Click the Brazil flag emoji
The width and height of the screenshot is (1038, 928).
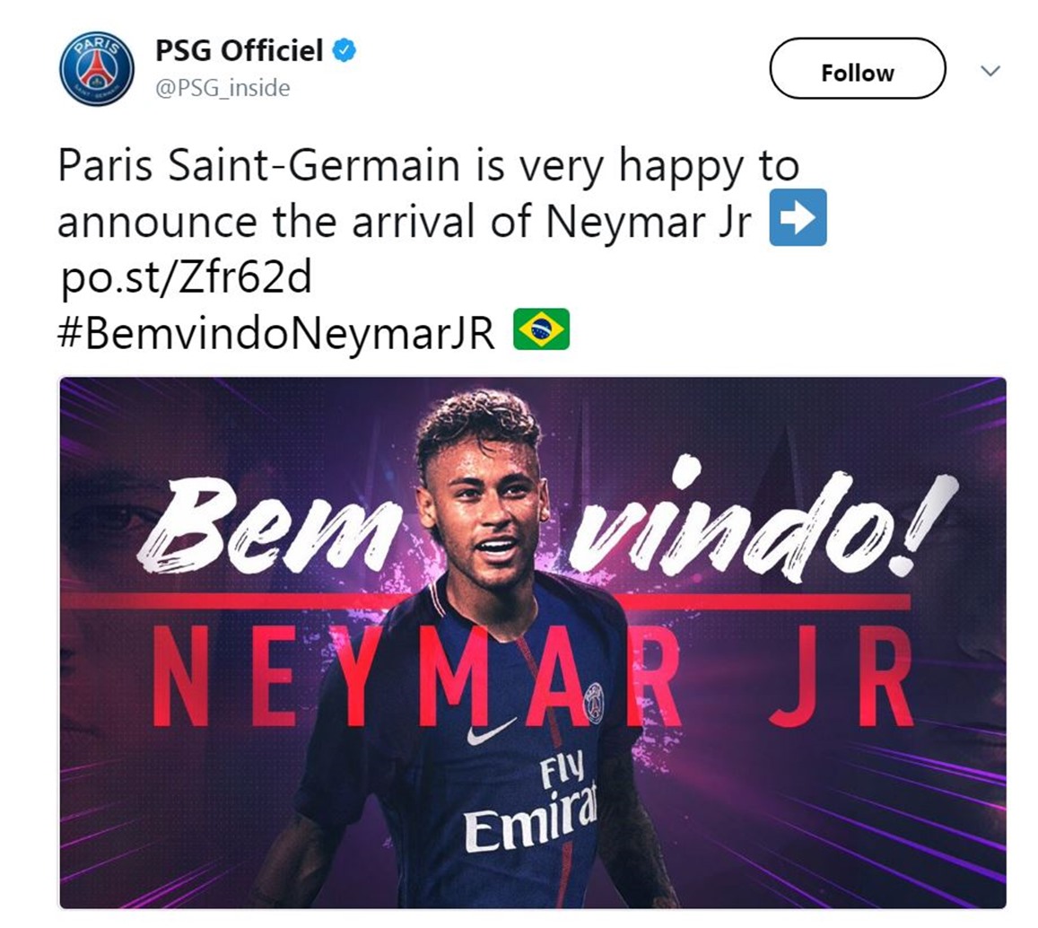pos(542,329)
